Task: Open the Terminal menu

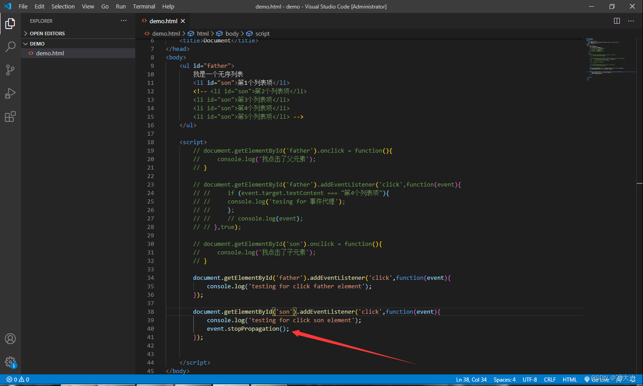Action: coord(144,6)
